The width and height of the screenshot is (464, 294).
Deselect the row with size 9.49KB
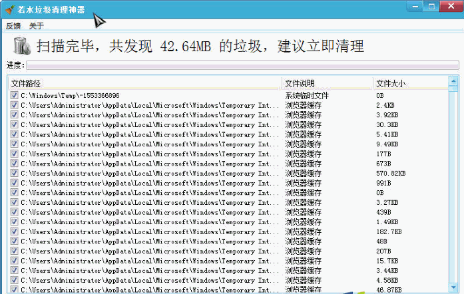tap(14, 144)
